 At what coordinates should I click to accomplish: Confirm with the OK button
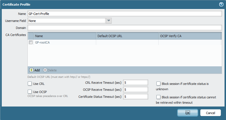(188, 113)
